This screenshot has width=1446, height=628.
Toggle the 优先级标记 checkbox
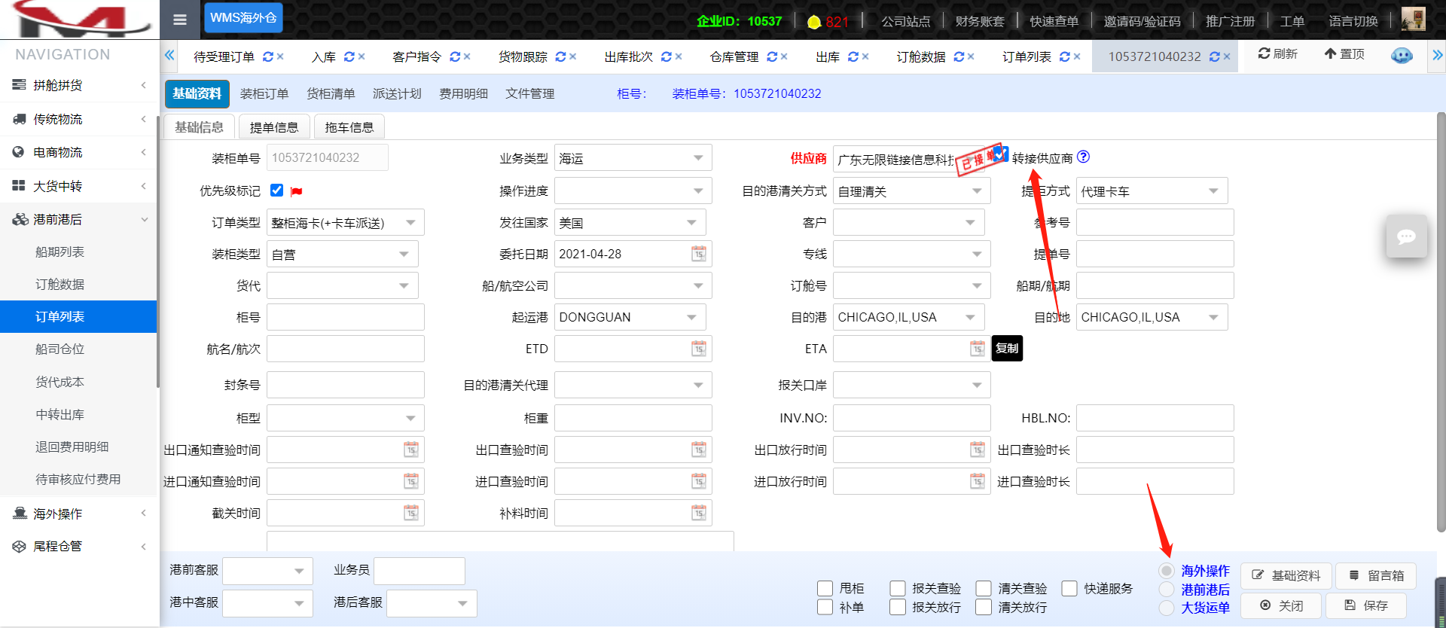click(276, 190)
